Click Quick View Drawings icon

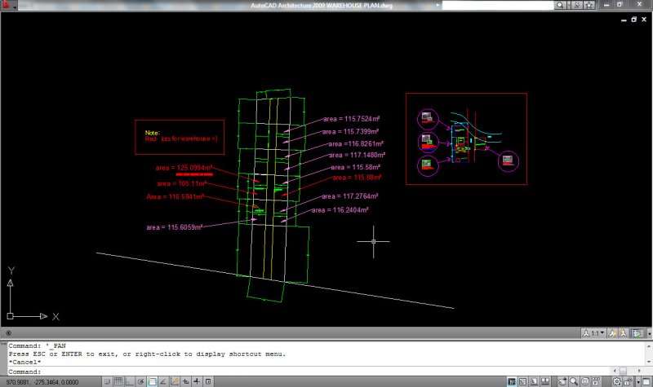545,381
